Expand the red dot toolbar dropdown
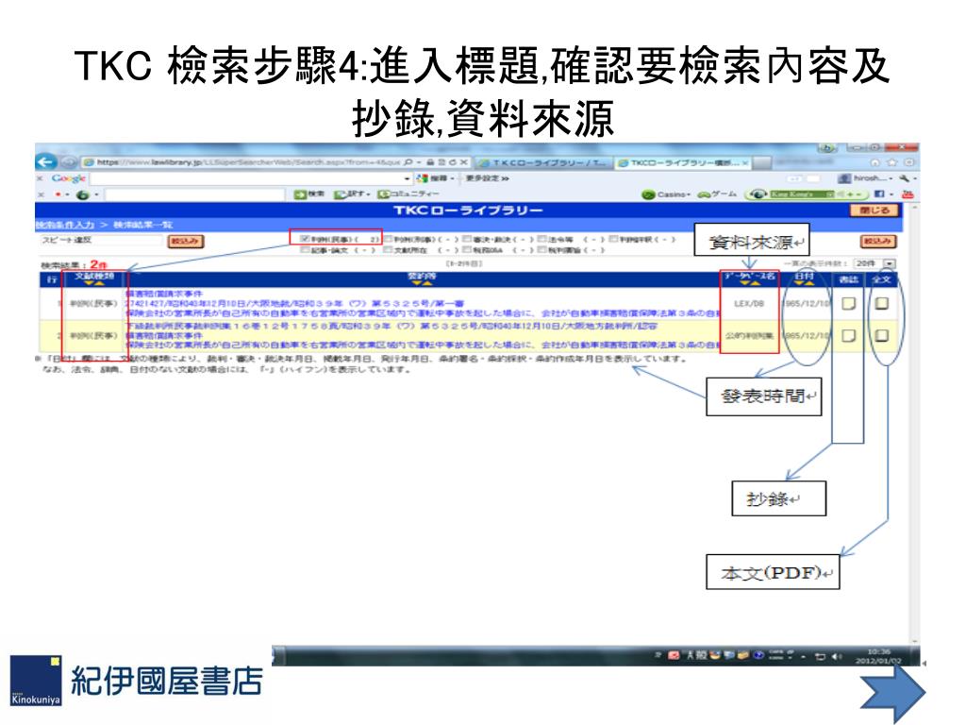The image size is (966, 725). click(x=65, y=194)
